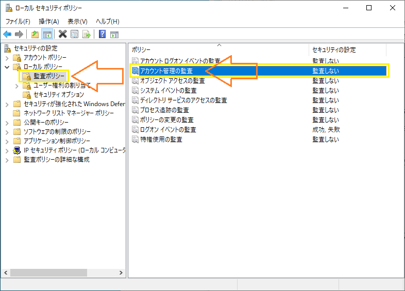Image resolution: width=405 pixels, height=291 pixels.
Task: Select the アカウント管理の監査 policy row
Action: (x=259, y=71)
